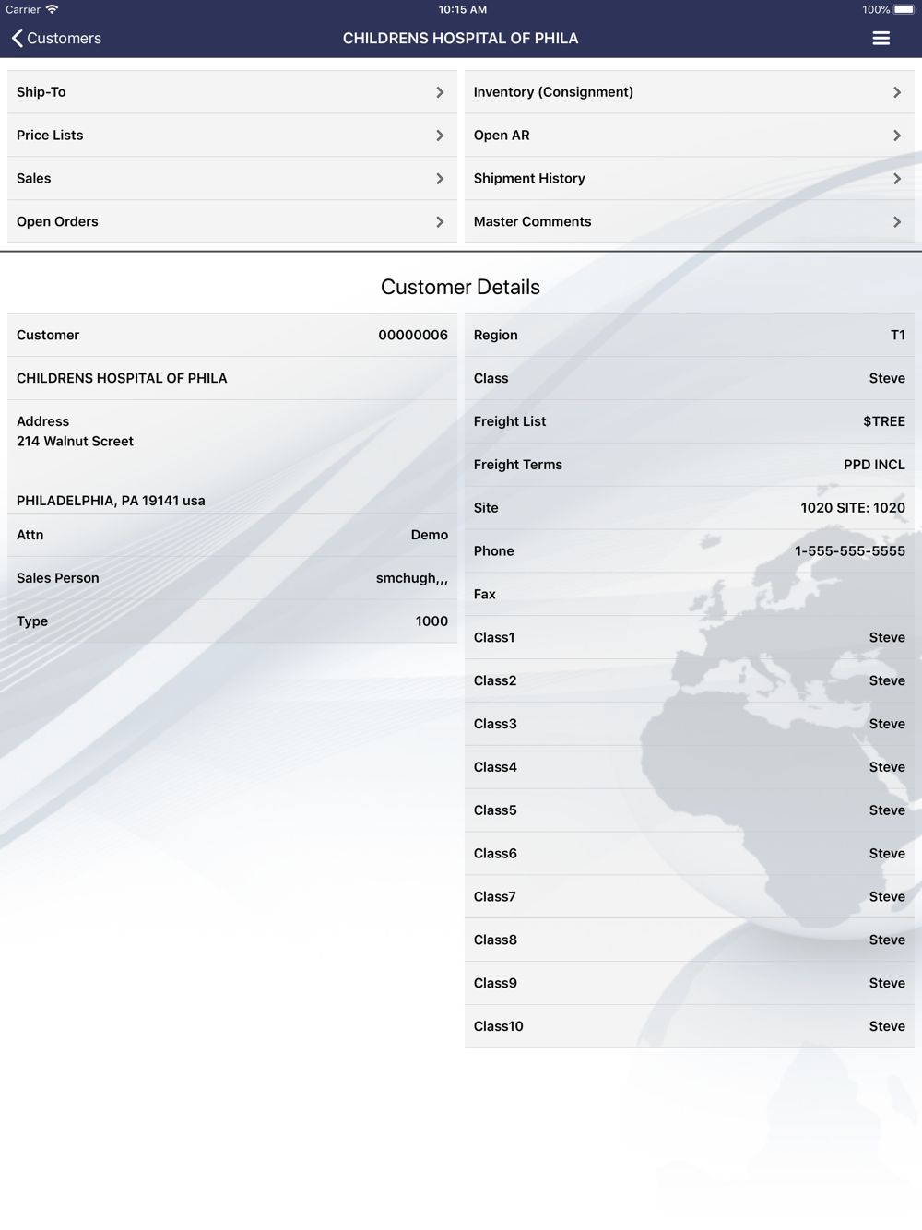
Task: Tap the Class2 row
Action: pos(690,681)
